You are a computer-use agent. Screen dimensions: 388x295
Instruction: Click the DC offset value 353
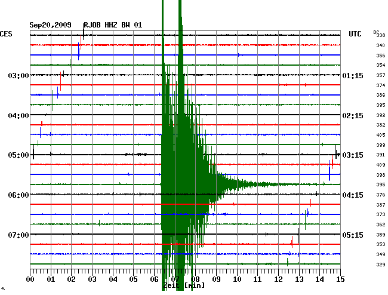point(381,244)
